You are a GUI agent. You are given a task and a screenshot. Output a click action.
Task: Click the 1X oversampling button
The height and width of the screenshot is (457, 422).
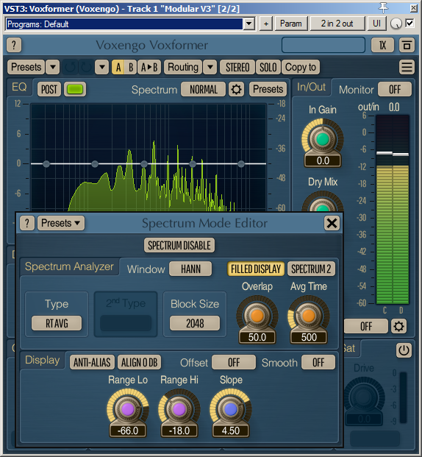pyautogui.click(x=382, y=45)
